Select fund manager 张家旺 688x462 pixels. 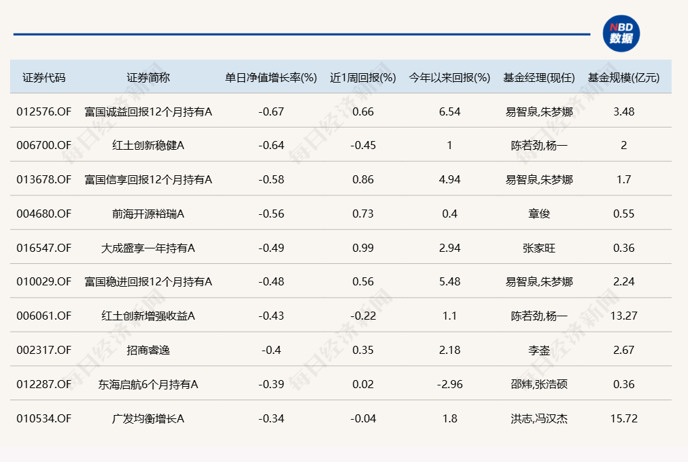click(x=539, y=248)
